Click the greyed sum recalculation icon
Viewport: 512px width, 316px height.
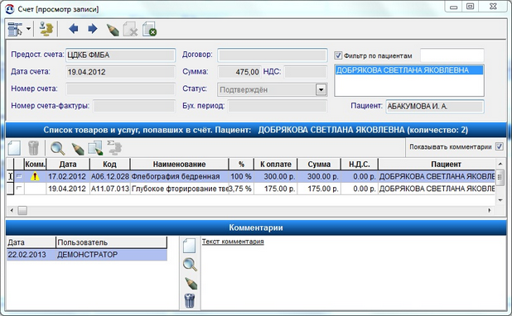(x=114, y=148)
